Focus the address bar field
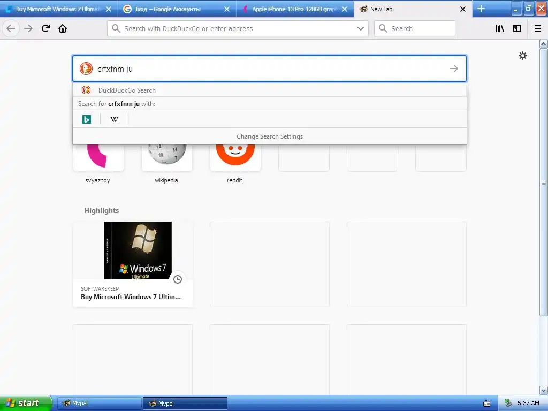Image resolution: width=548 pixels, height=411 pixels. pos(238,29)
